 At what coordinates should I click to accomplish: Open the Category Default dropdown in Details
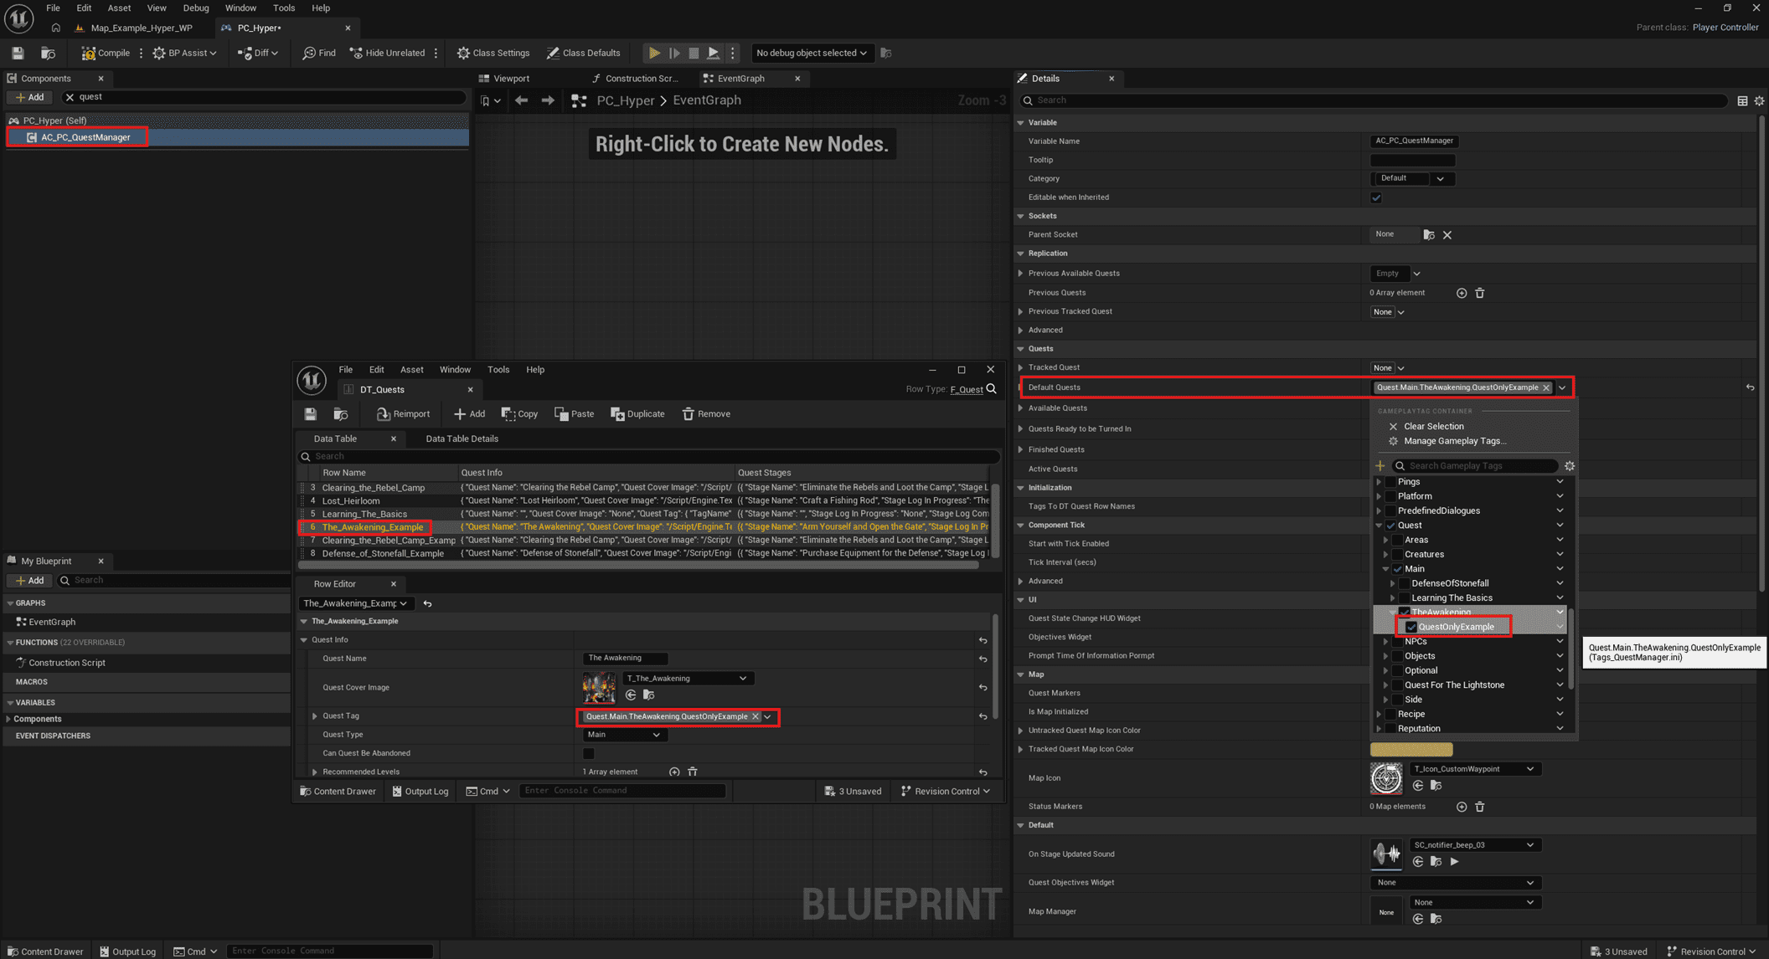1413,178
